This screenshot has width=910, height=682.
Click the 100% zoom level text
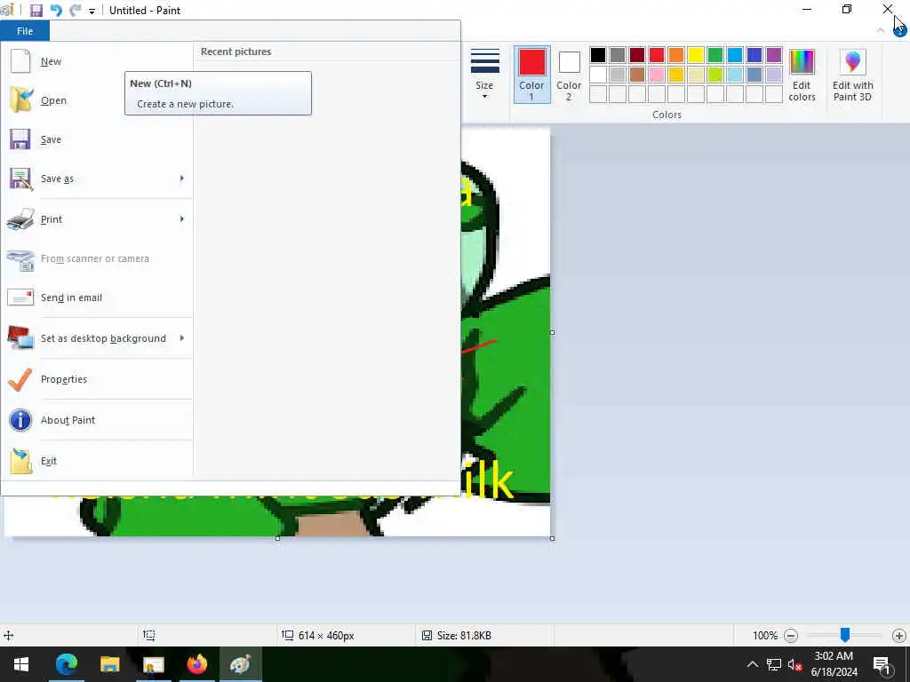click(x=765, y=636)
